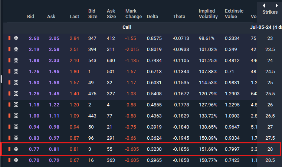Click the Strikes column header

coord(270,12)
